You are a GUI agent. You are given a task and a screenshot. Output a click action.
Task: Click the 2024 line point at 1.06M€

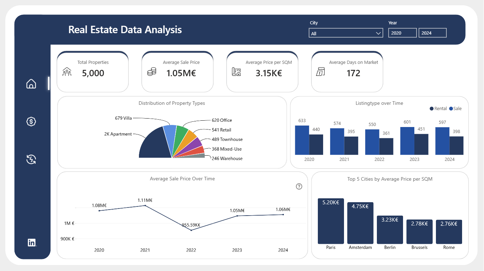tap(283, 214)
